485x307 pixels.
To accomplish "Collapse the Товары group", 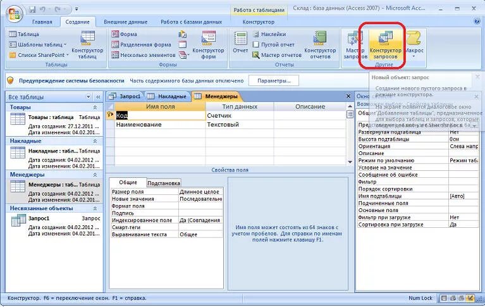I will click(95, 107).
